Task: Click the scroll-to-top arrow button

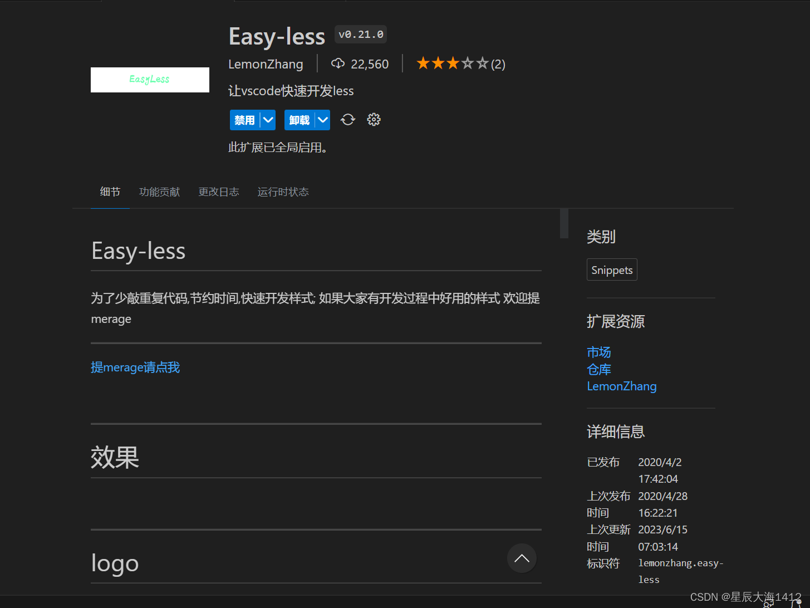Action: coord(522,558)
